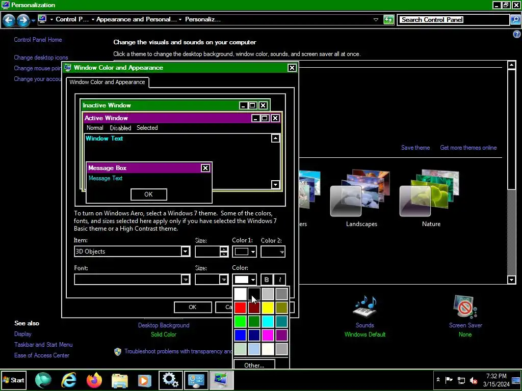The image size is (522, 391).
Task: Open the address bar history dropdown arrow
Action: pos(376,20)
